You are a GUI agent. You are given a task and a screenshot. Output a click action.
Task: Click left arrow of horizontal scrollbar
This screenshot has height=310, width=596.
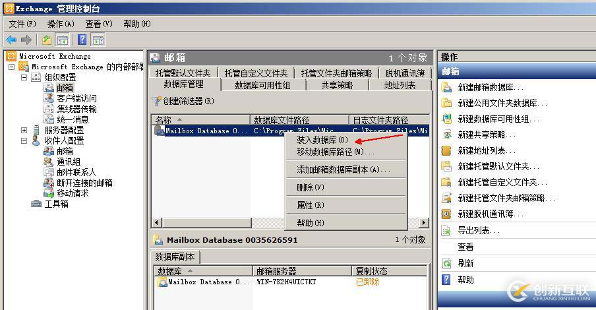click(x=157, y=222)
